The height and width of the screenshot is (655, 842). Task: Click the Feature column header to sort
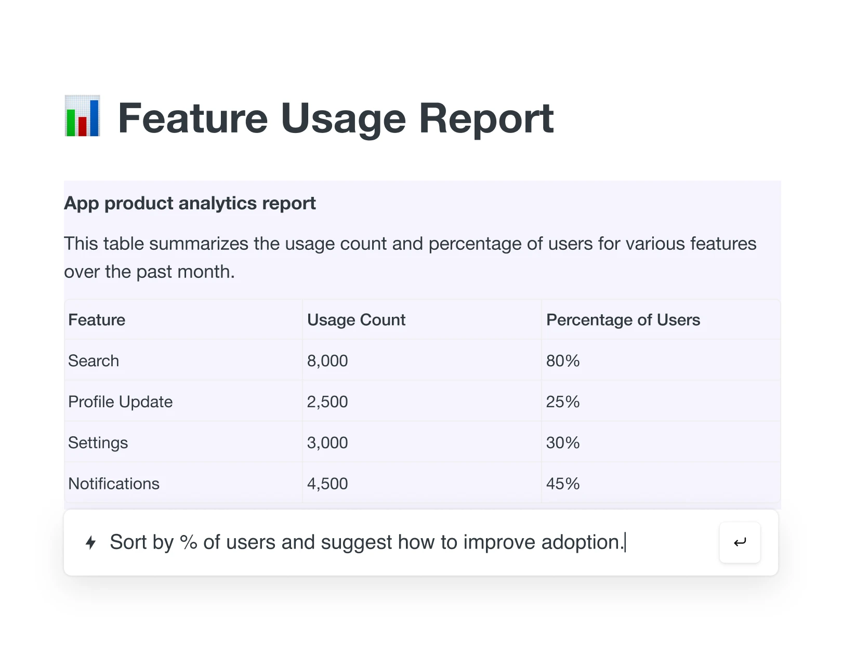pos(96,320)
